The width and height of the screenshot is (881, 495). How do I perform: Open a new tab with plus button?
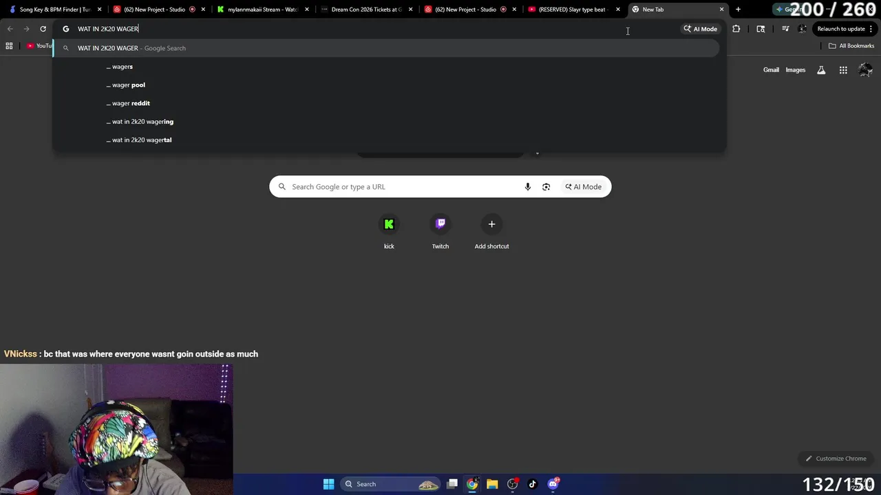[x=738, y=10]
